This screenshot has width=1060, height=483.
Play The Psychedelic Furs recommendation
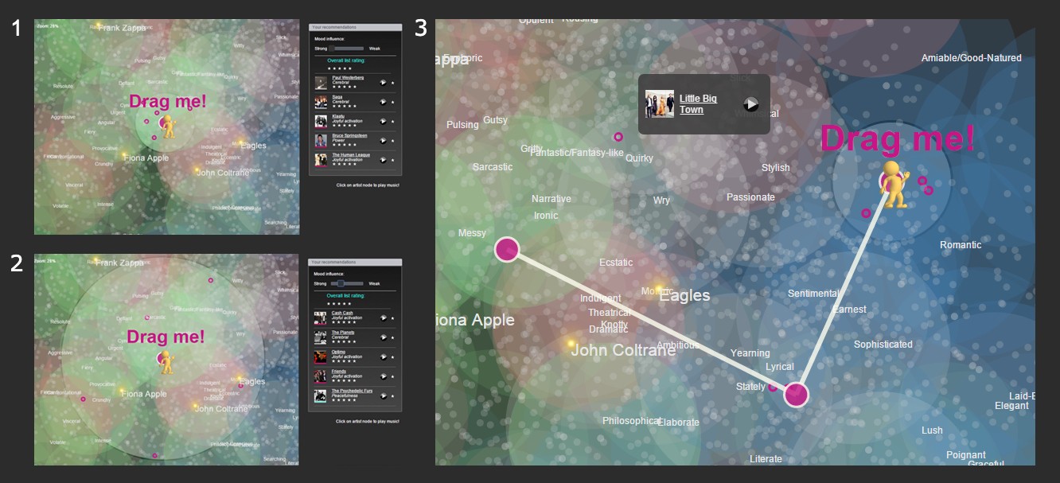pos(384,396)
